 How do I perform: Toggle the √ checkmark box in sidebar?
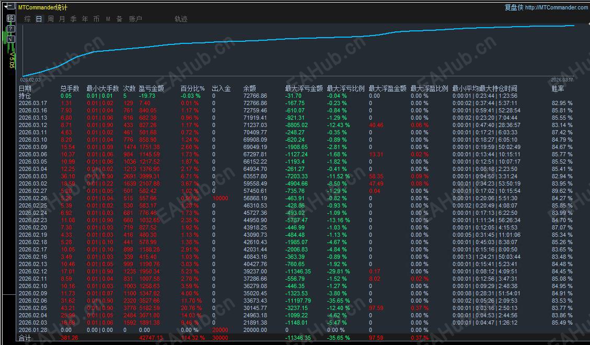[x=10, y=39]
